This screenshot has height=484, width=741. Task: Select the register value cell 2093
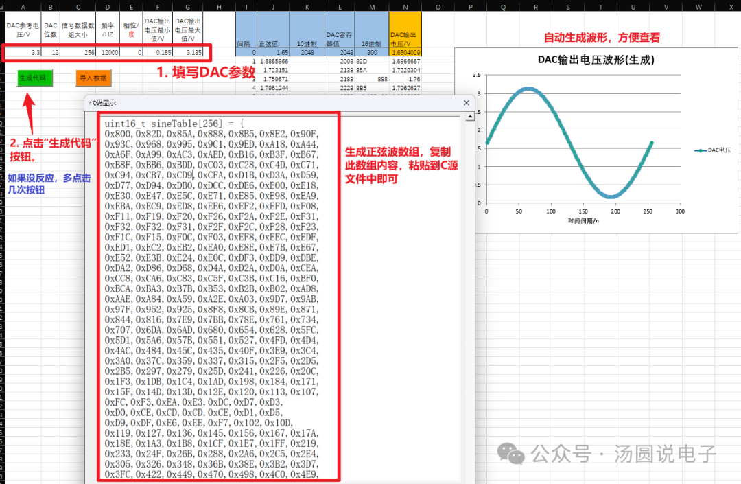point(340,62)
